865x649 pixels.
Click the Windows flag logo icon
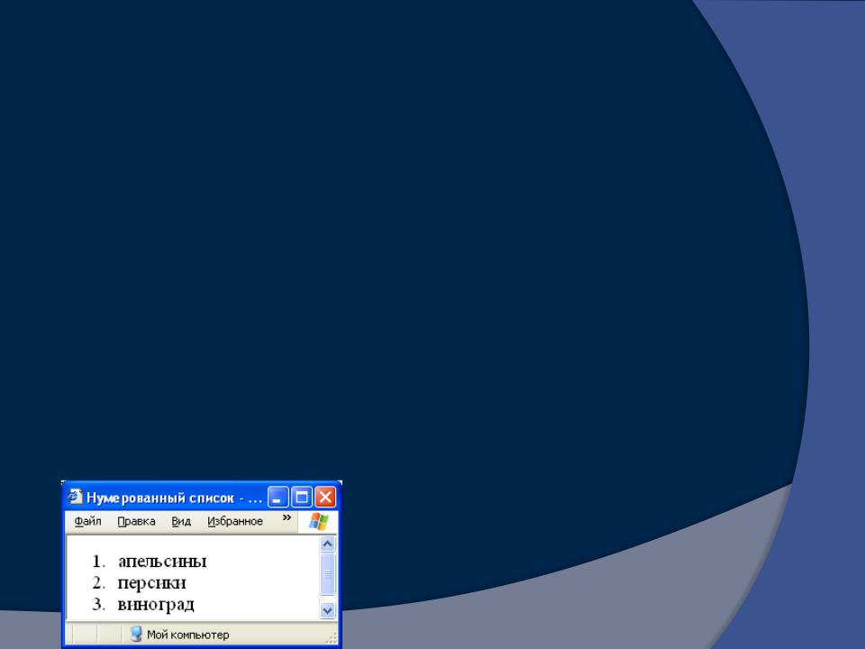(x=318, y=522)
